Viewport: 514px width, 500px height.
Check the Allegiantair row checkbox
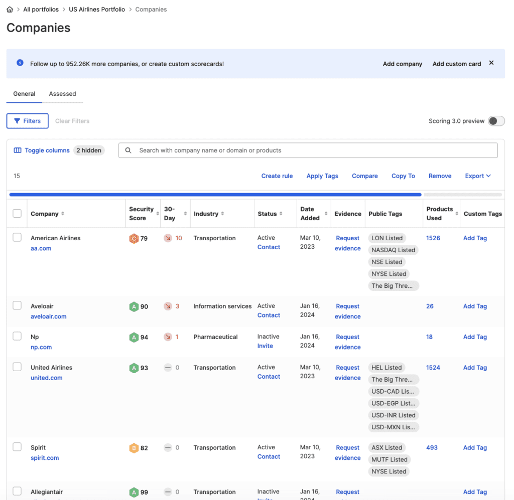(17, 491)
